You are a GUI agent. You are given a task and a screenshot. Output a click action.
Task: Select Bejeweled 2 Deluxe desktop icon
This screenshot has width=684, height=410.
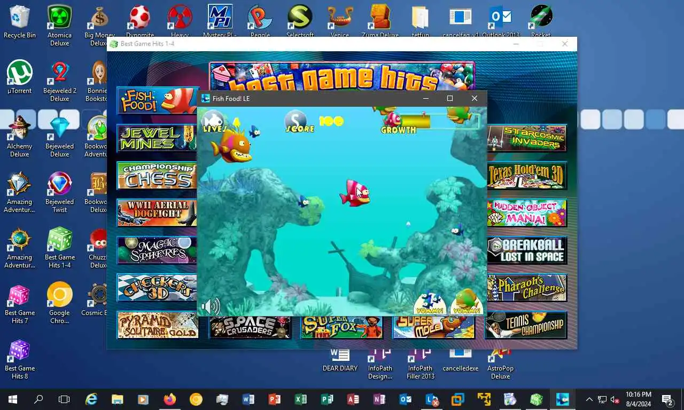[x=60, y=81]
